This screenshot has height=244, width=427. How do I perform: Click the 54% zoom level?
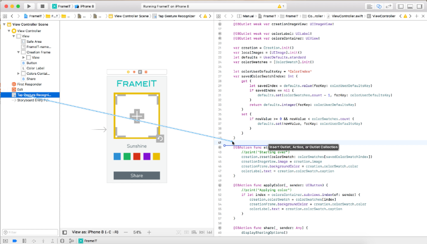pyautogui.click(x=137, y=232)
